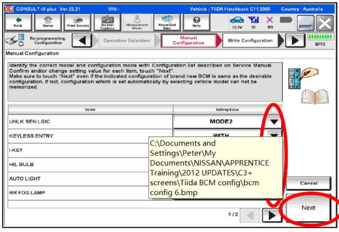
Task: Click the bcm config 6.bmp tooltip
Action: coord(215,168)
